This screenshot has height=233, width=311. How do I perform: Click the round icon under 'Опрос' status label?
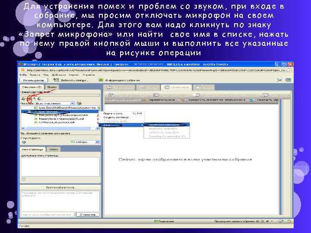point(24,142)
